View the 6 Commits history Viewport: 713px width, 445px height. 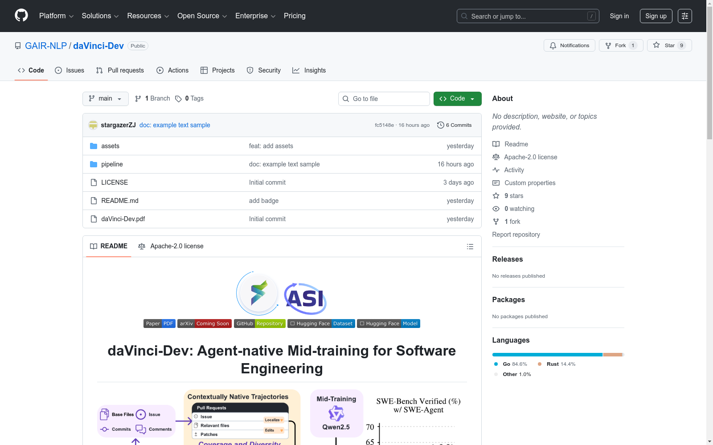click(455, 125)
